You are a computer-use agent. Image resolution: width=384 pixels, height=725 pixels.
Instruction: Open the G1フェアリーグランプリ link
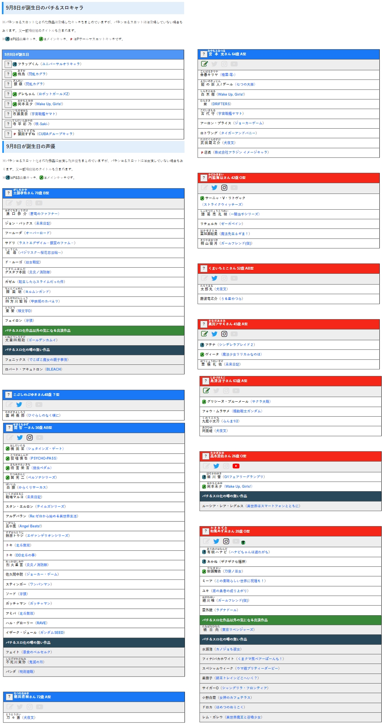point(244,477)
